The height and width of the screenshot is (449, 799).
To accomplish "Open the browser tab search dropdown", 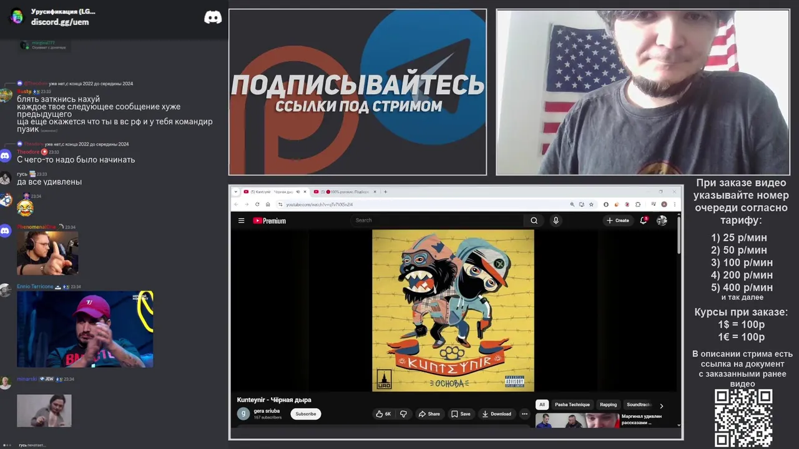I will [236, 191].
